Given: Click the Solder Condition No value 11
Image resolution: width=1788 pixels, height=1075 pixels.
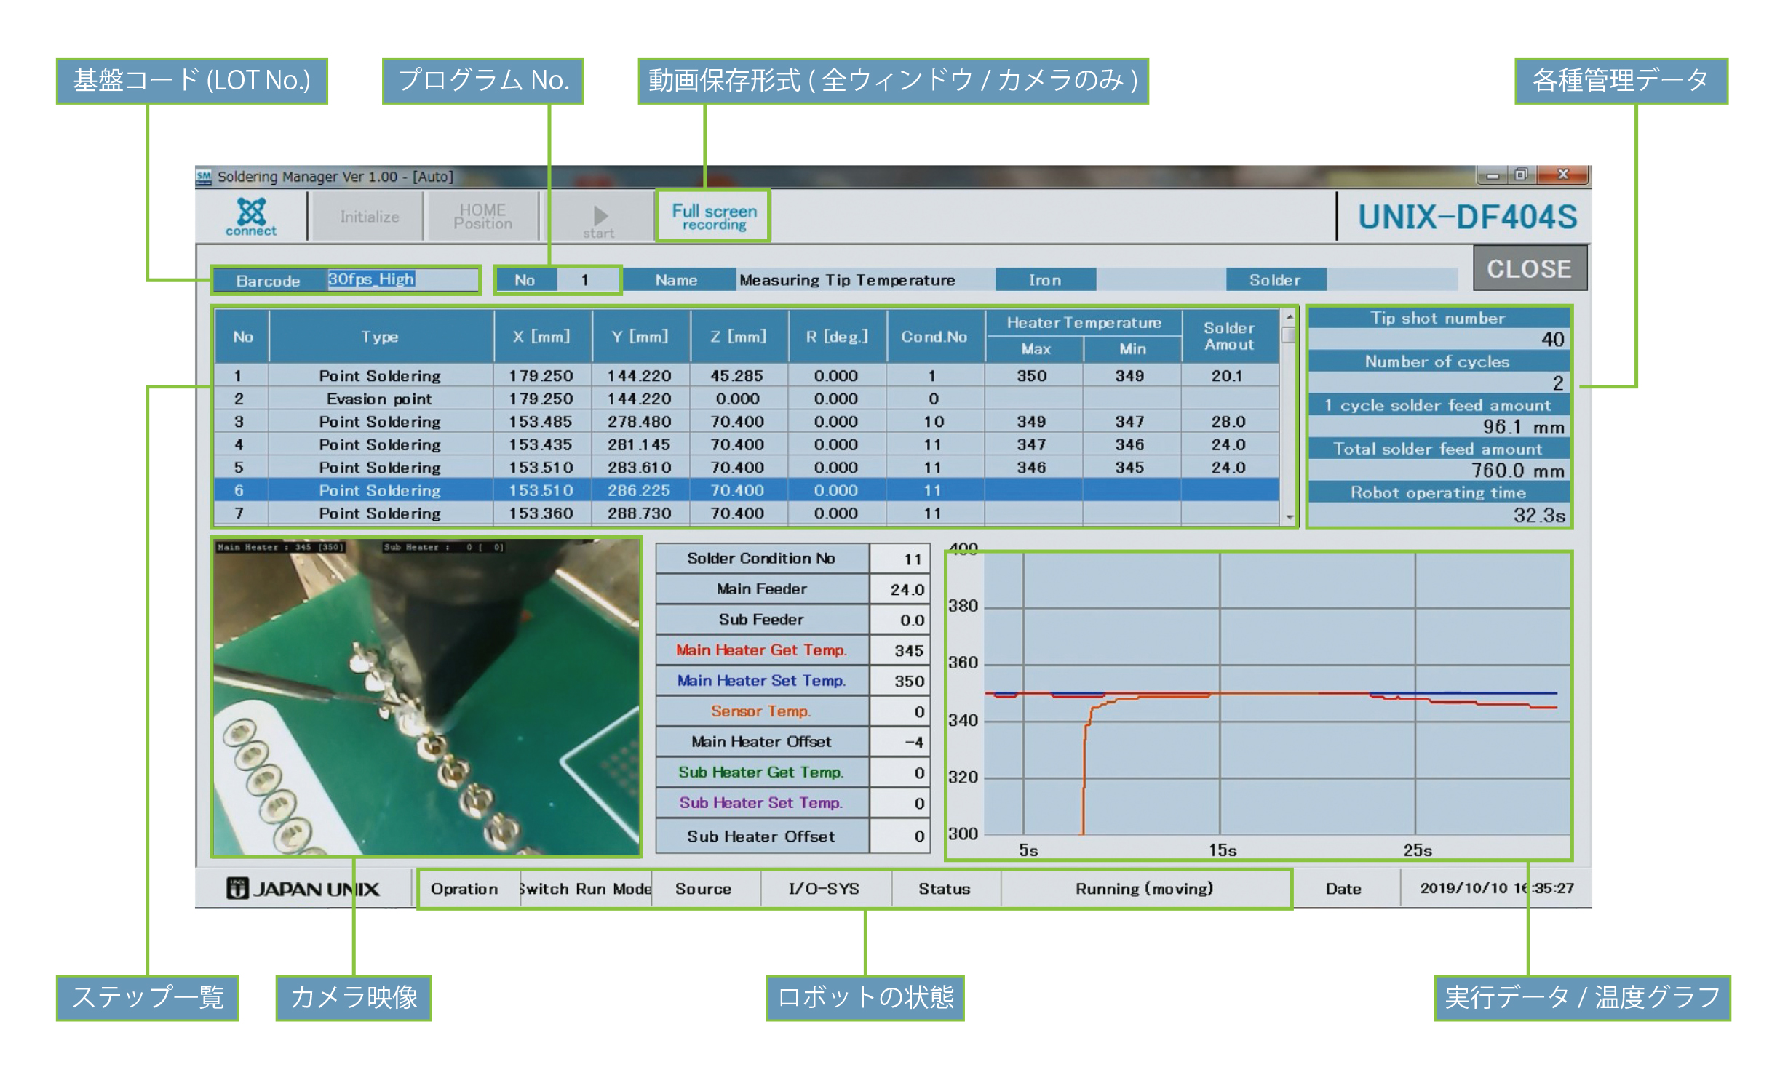Looking at the screenshot, I should click(x=900, y=559).
